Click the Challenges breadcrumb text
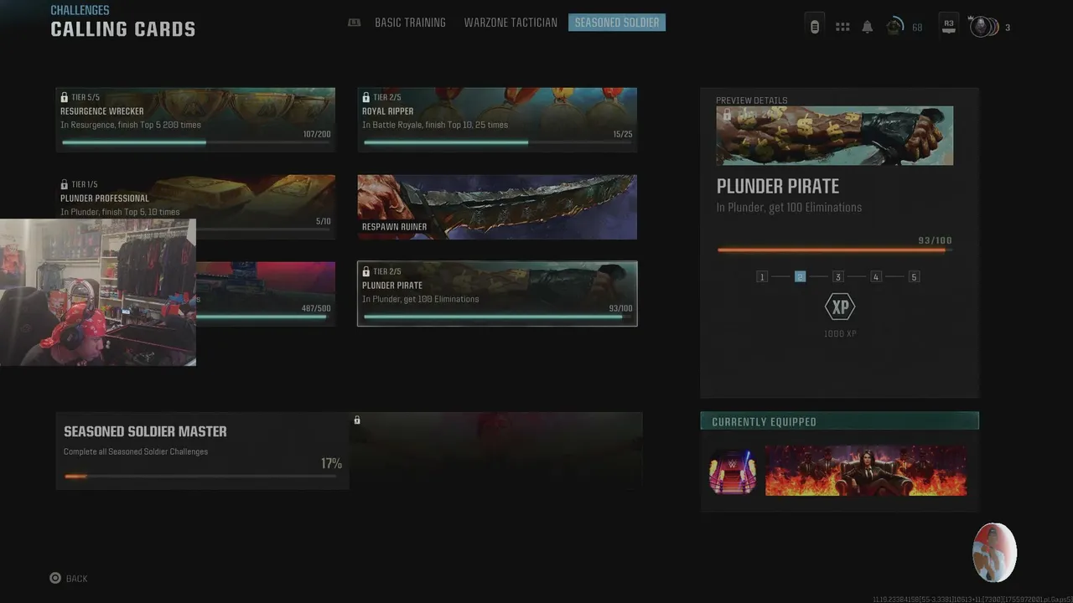 [80, 10]
